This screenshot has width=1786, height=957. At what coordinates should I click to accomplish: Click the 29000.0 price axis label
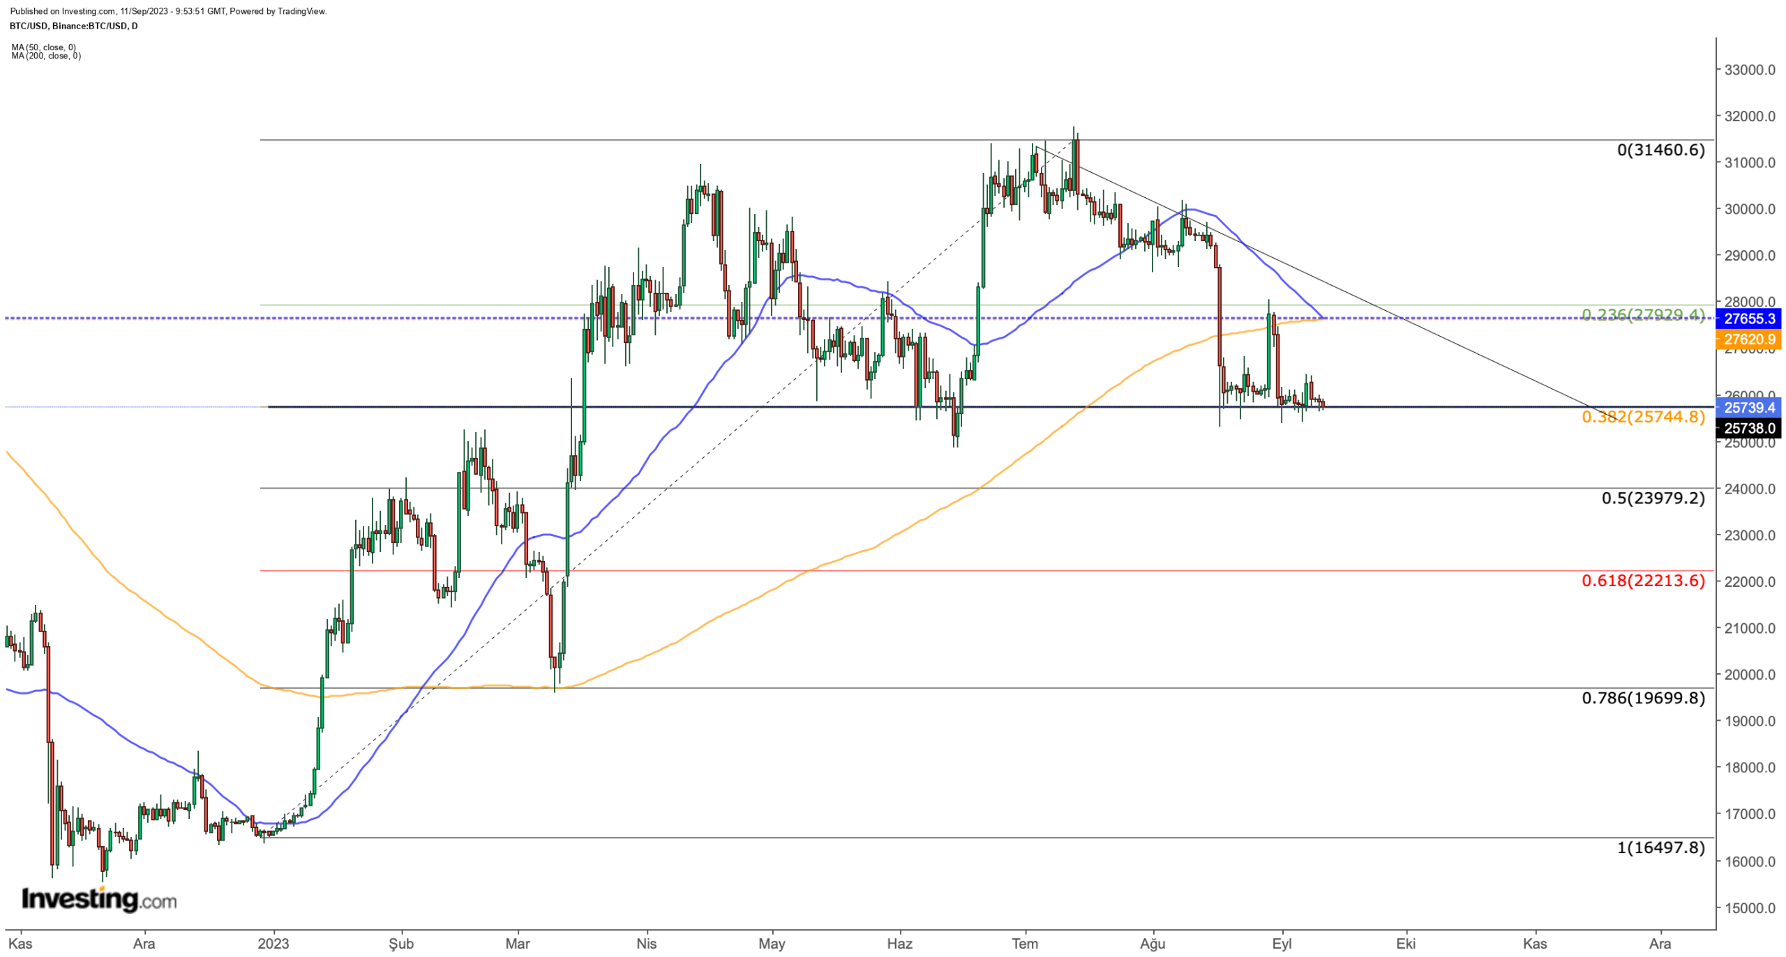point(1749,255)
